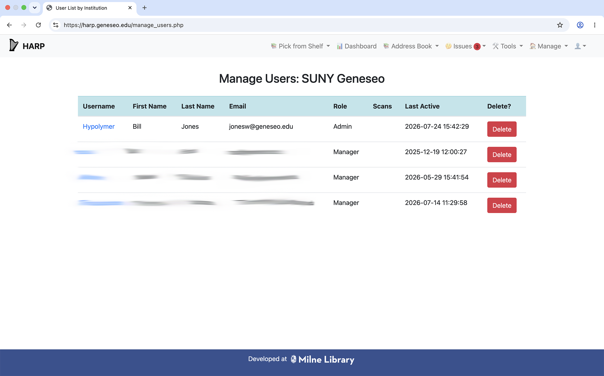Click the Address Book icon
The width and height of the screenshot is (604, 376).
tap(386, 46)
